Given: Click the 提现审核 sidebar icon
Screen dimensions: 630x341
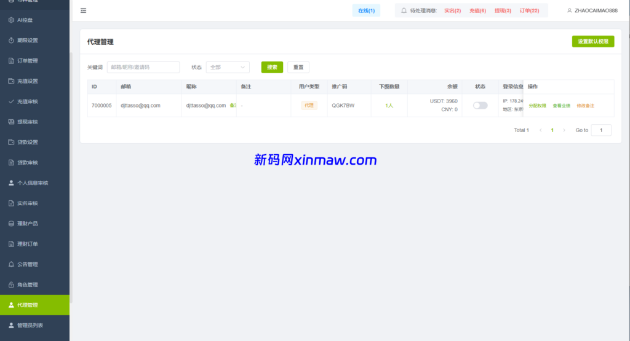Looking at the screenshot, I should (x=11, y=122).
